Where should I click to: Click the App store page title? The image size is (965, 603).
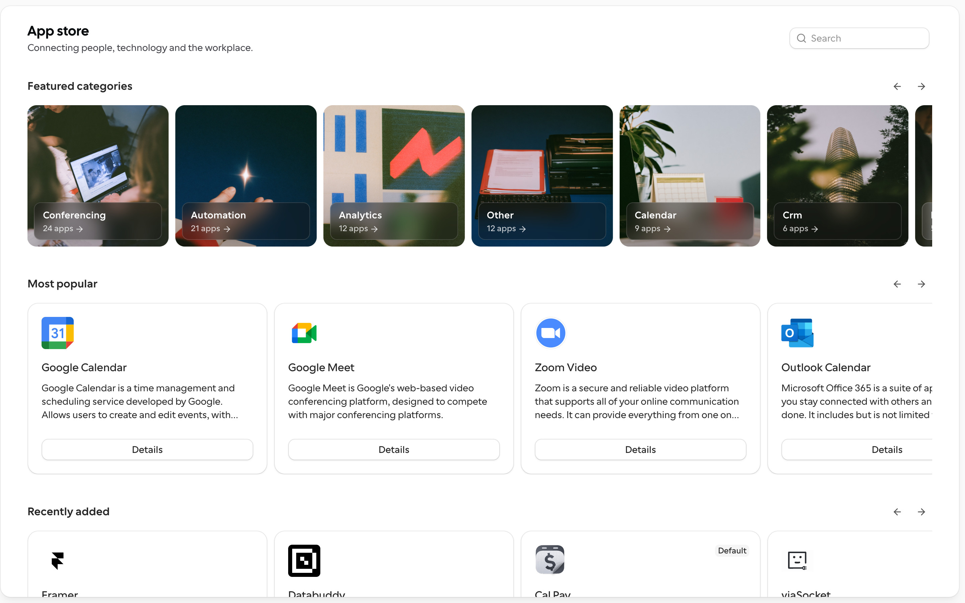[x=58, y=31]
